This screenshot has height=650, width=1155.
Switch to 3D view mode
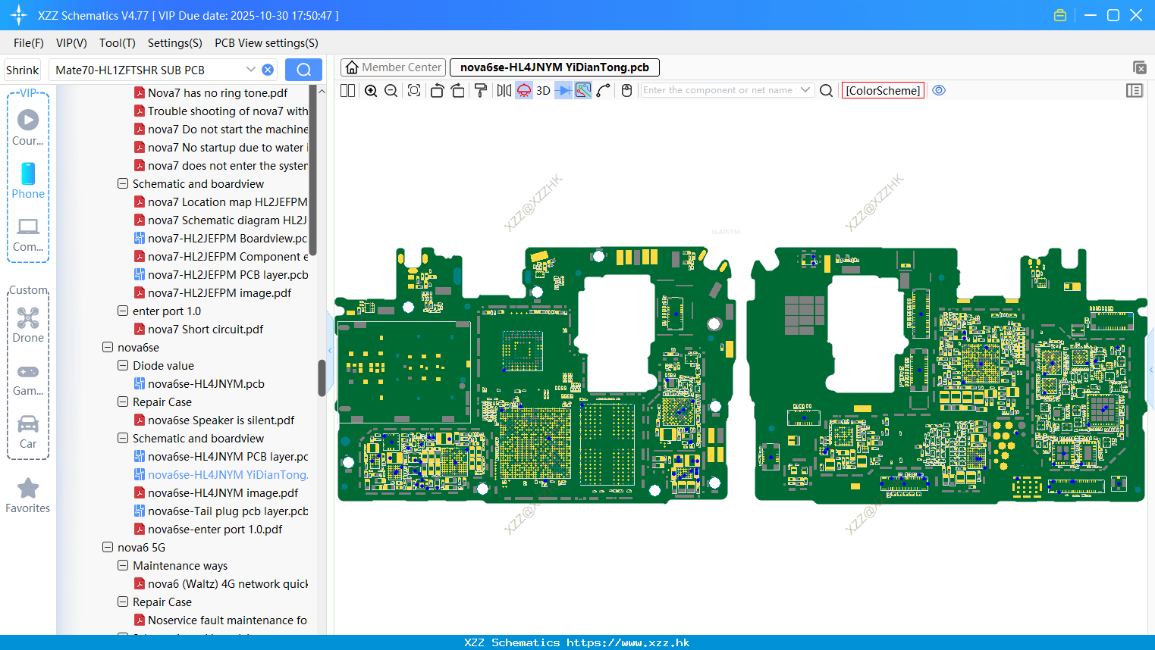[543, 90]
